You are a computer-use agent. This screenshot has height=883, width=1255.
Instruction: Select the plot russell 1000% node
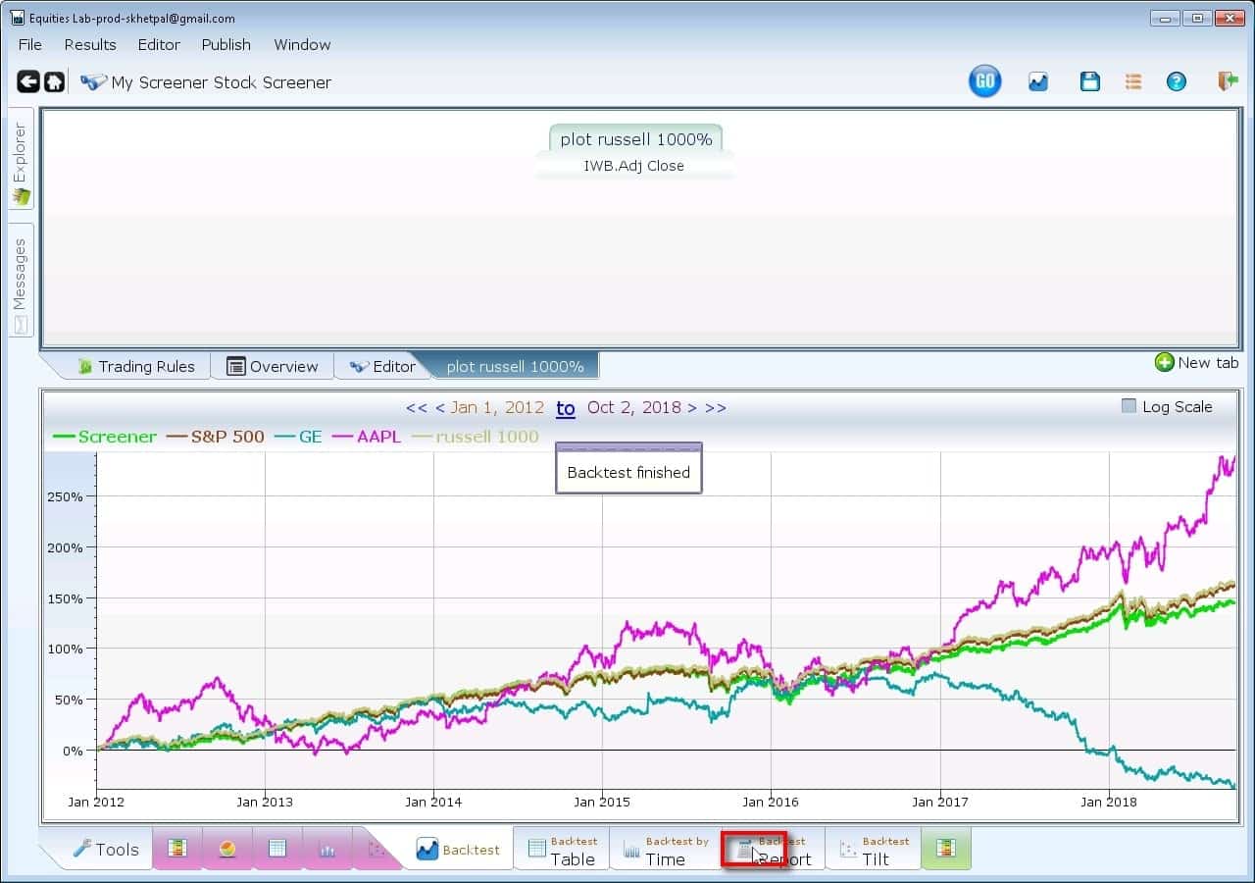pos(636,139)
